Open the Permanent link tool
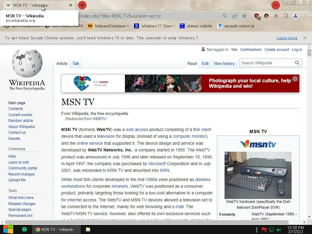Viewport: 312px width, 234px height. coord(20,215)
